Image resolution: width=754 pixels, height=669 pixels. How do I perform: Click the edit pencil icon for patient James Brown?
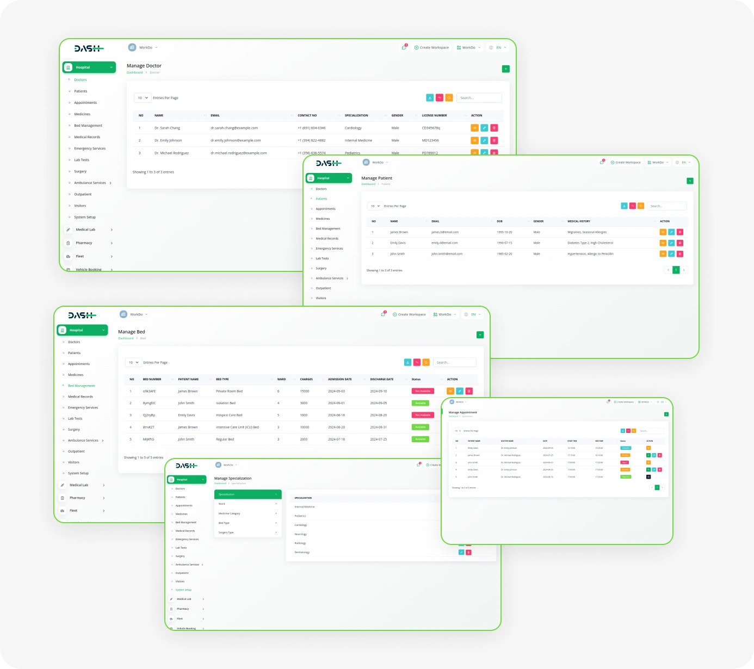point(671,232)
